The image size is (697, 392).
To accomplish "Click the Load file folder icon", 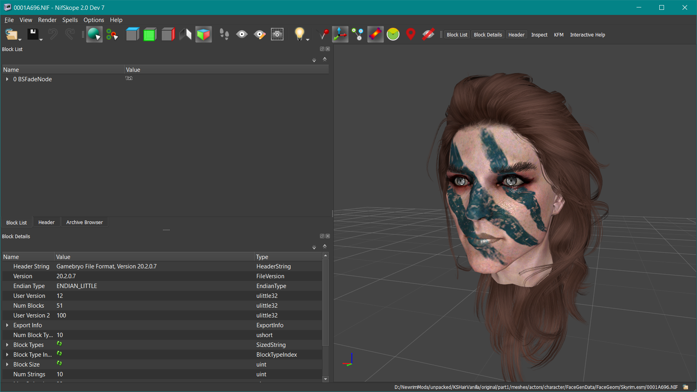I will tap(11, 35).
